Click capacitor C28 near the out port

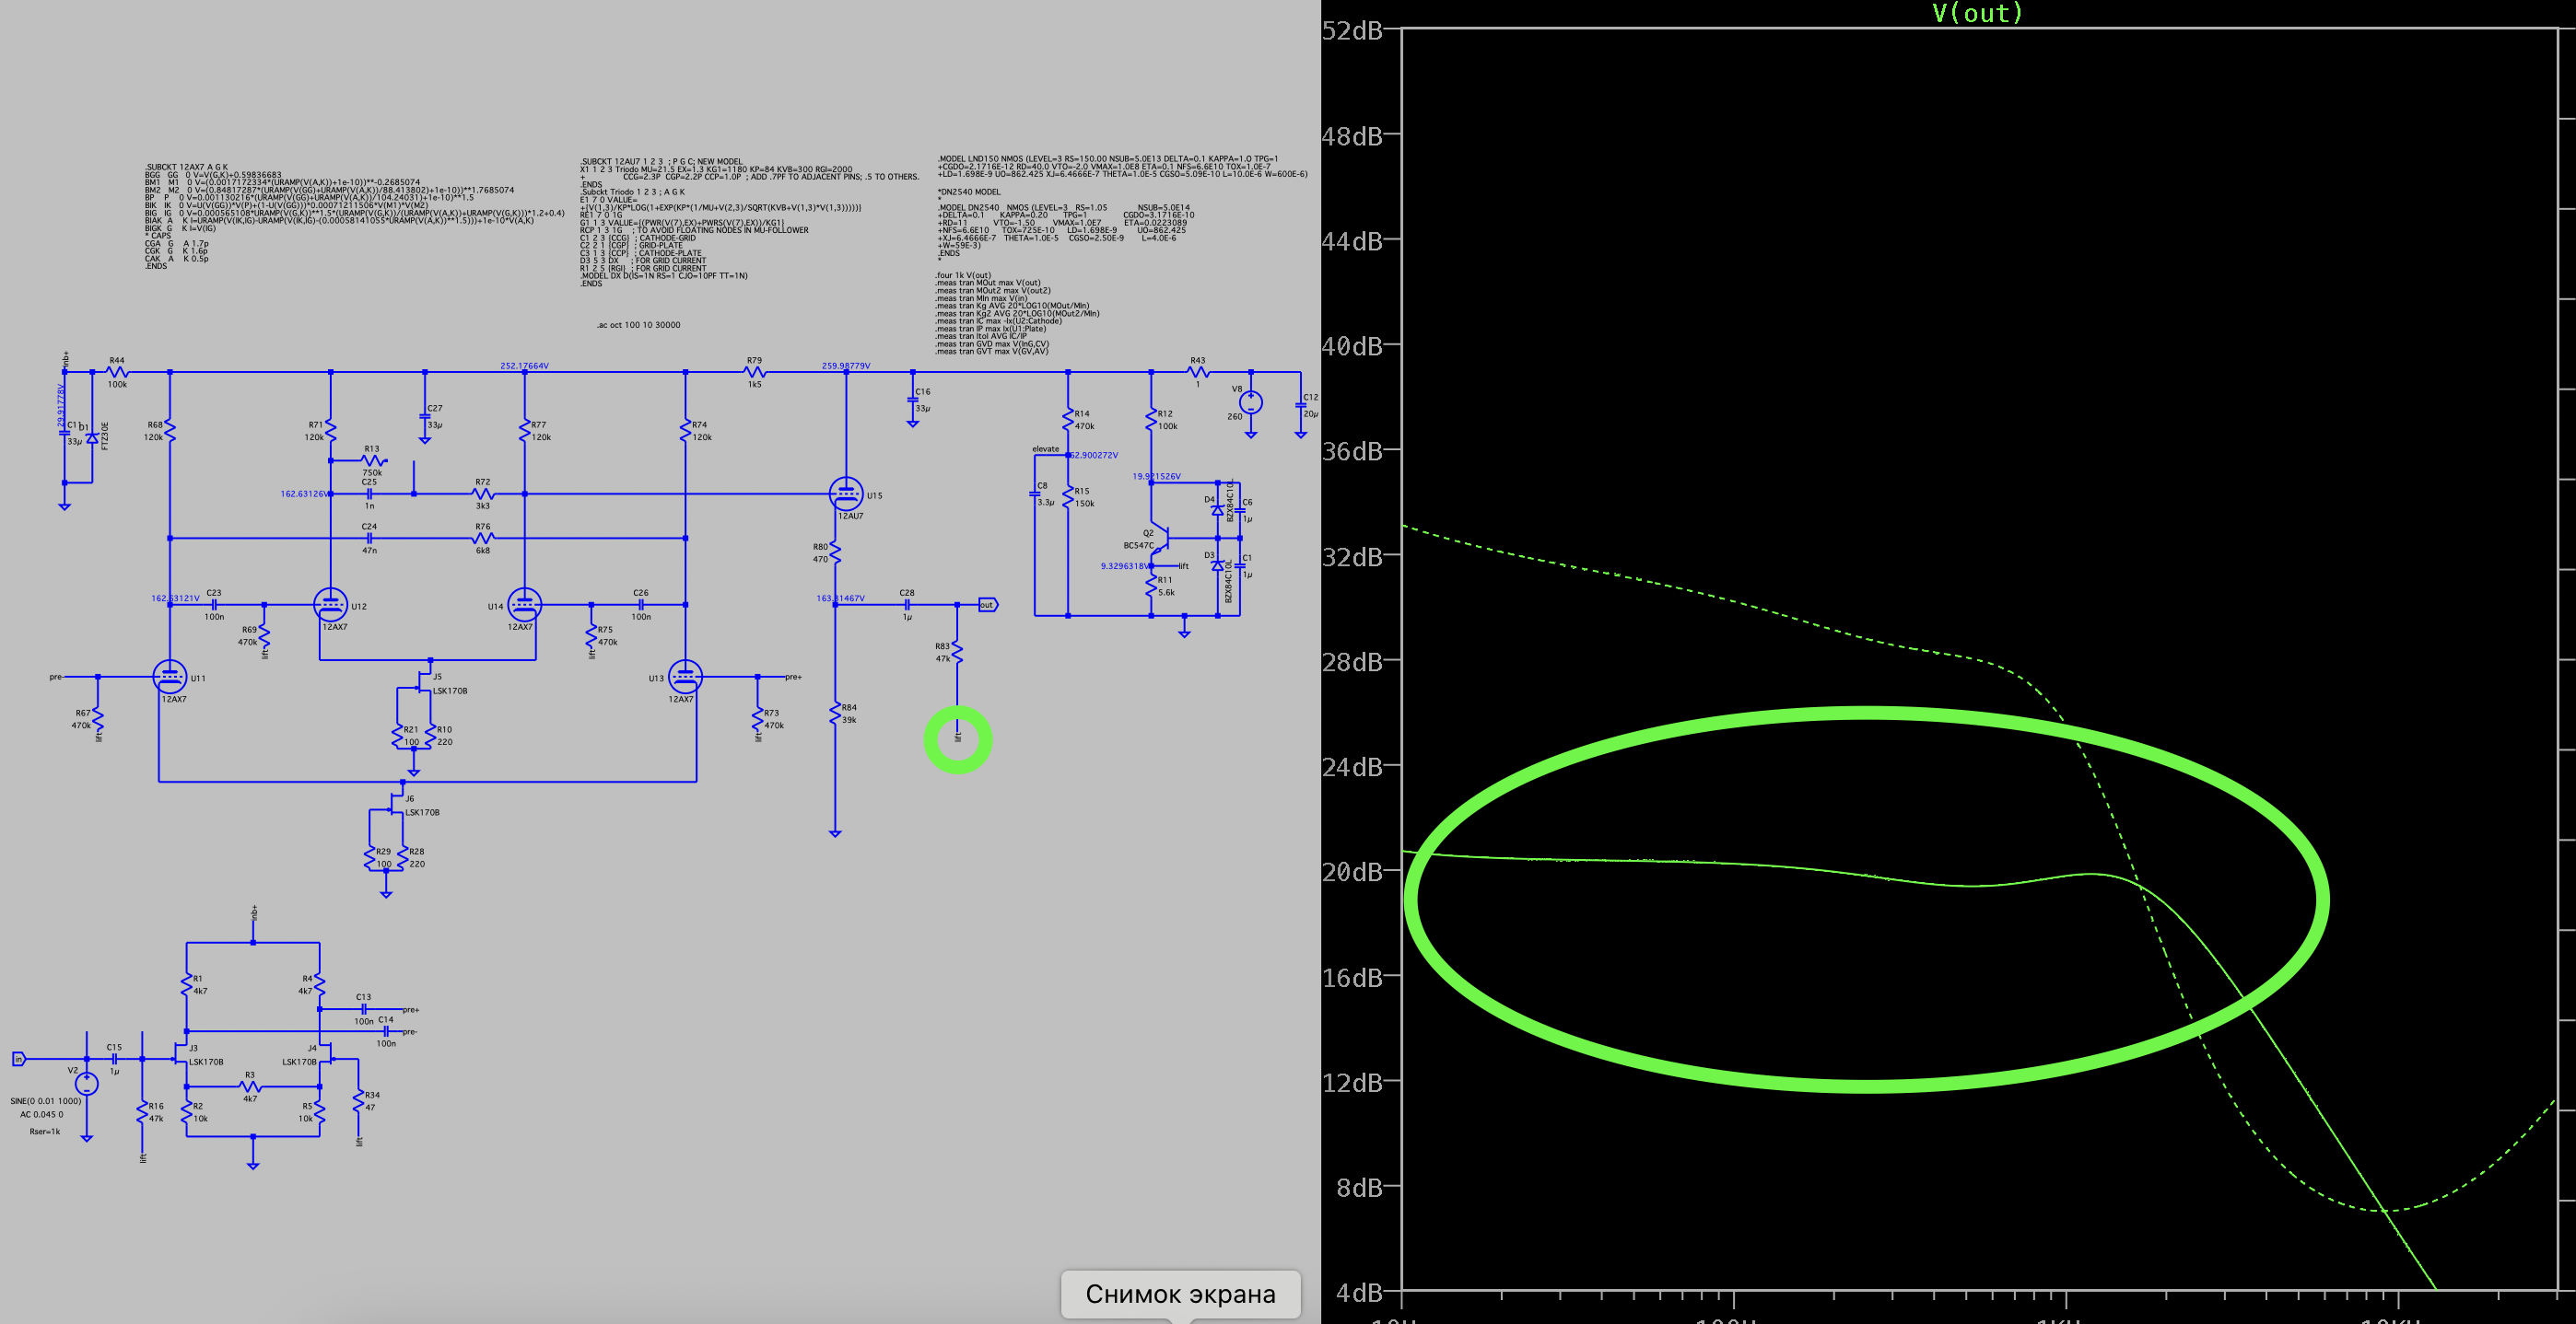907,605
